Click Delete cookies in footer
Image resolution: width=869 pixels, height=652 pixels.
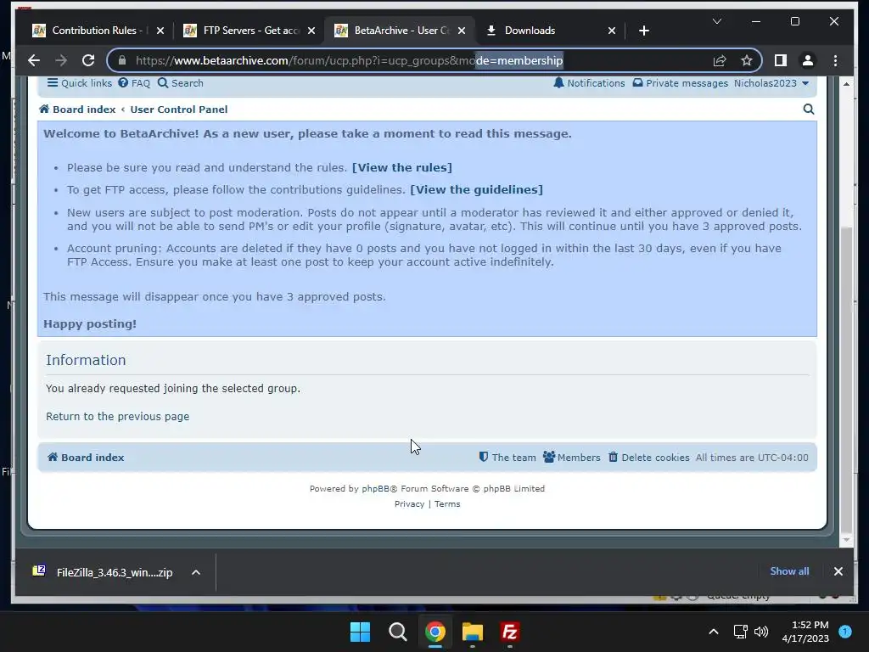649,458
